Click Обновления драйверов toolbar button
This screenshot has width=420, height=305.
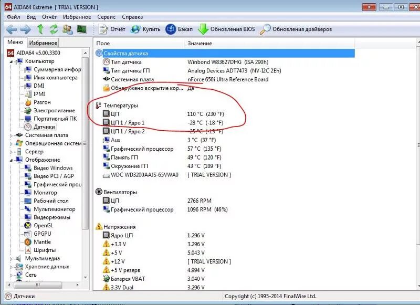coord(296,29)
